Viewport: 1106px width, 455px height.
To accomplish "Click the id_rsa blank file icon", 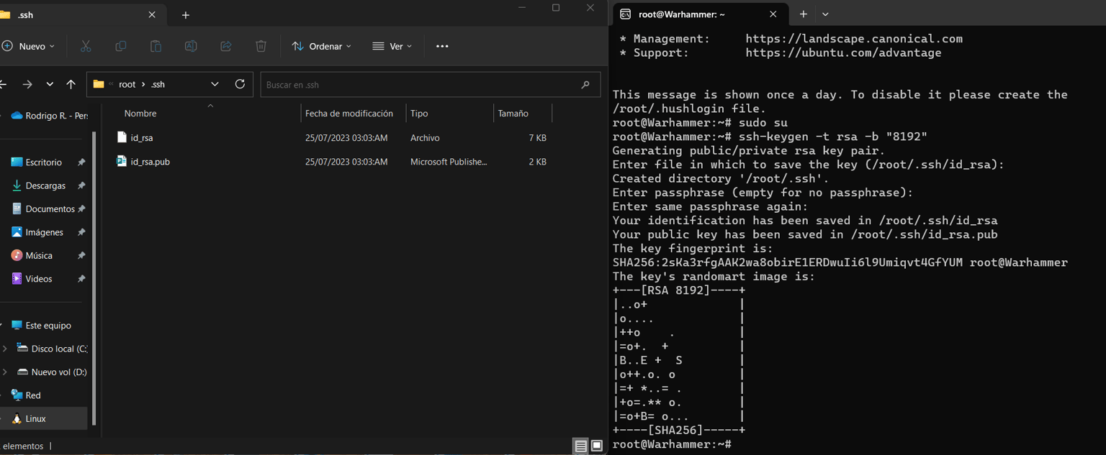I will 122,137.
